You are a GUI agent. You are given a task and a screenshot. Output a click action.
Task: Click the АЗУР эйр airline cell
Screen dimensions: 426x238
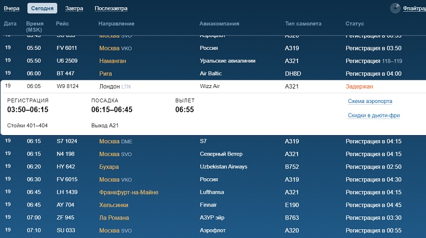(x=212, y=218)
